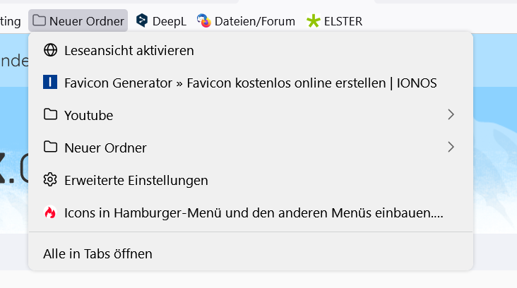Viewport: 517px width, 288px height.
Task: Click the blue IONOS favicon icon
Action: [50, 83]
